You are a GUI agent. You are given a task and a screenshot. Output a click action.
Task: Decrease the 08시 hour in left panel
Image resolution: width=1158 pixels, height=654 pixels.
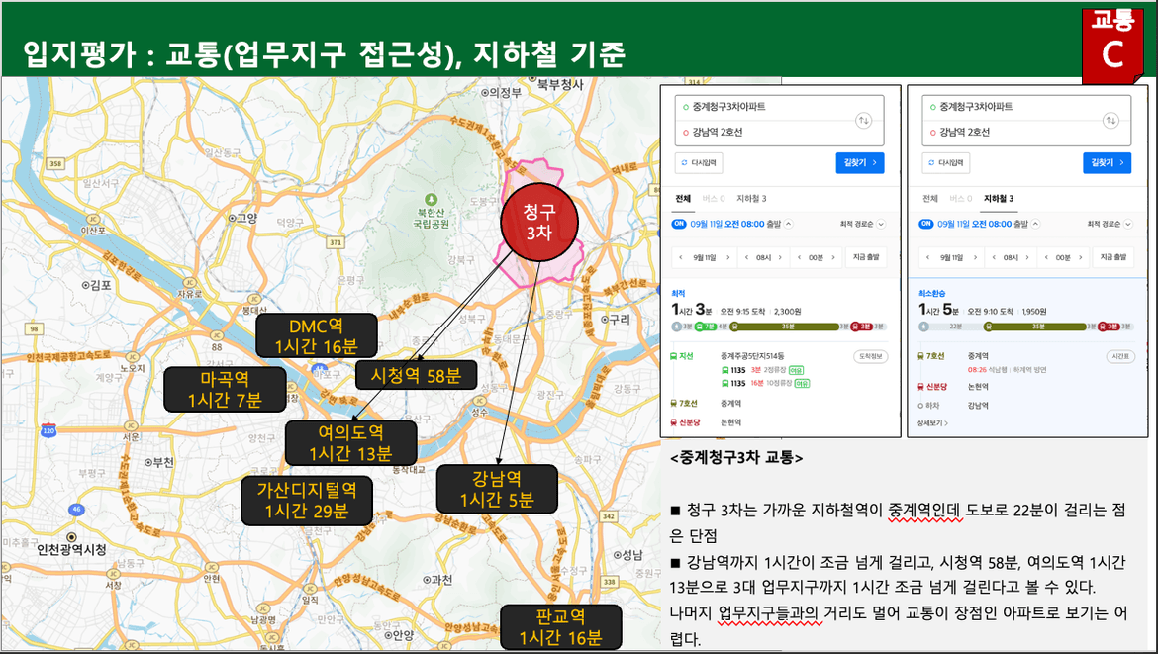(746, 257)
